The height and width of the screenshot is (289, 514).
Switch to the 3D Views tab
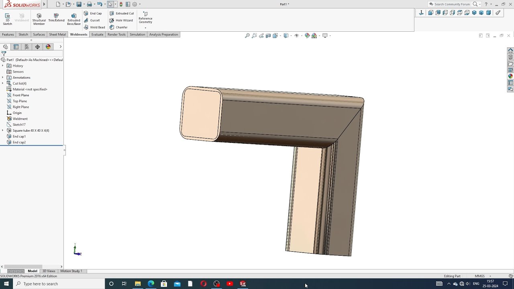[x=49, y=271]
